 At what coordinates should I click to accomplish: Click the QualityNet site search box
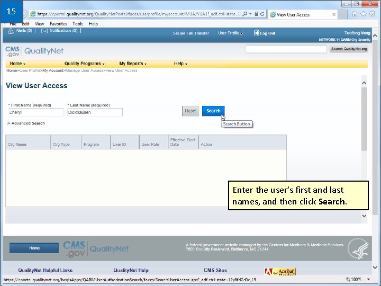(x=286, y=49)
